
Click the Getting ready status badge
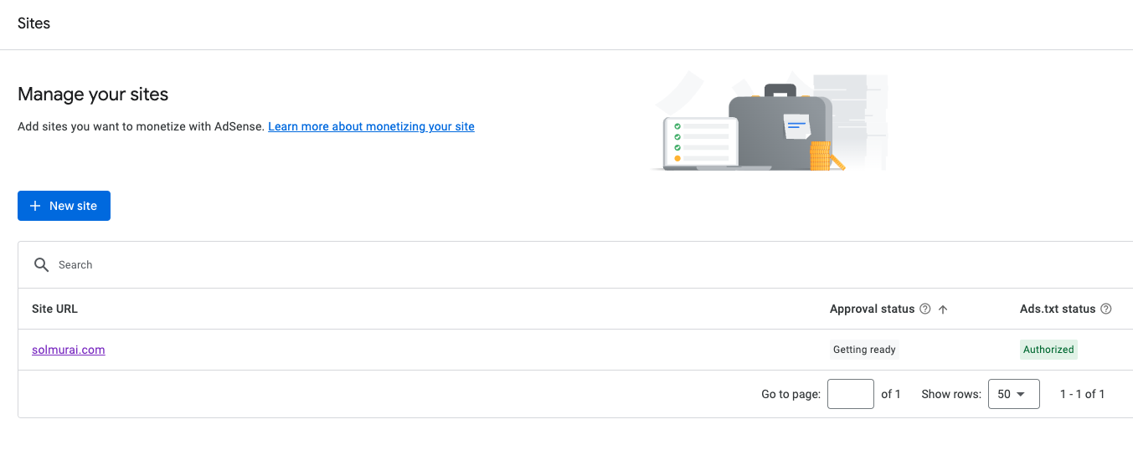point(864,350)
